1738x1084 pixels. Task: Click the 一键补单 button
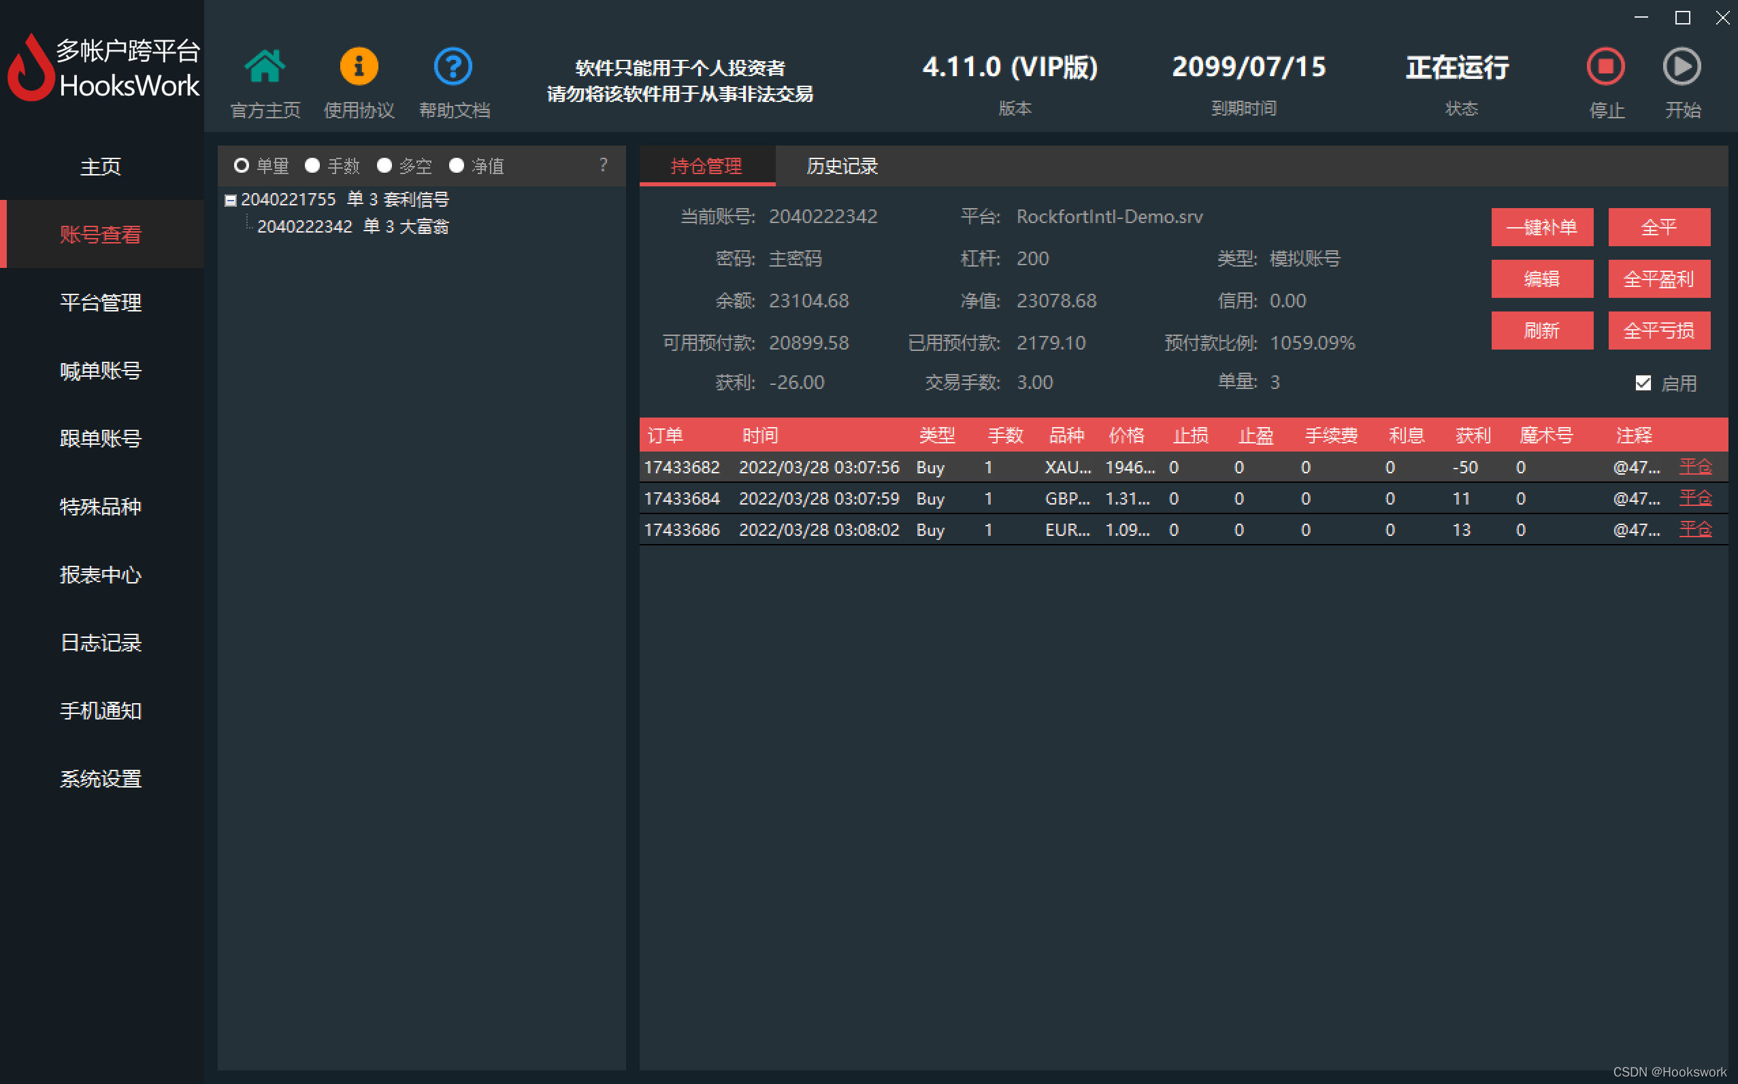coord(1541,227)
